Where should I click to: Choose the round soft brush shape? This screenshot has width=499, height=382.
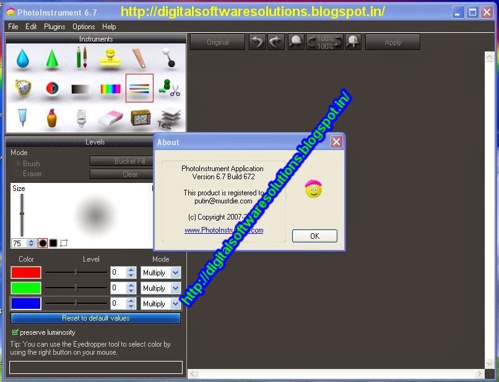click(43, 243)
